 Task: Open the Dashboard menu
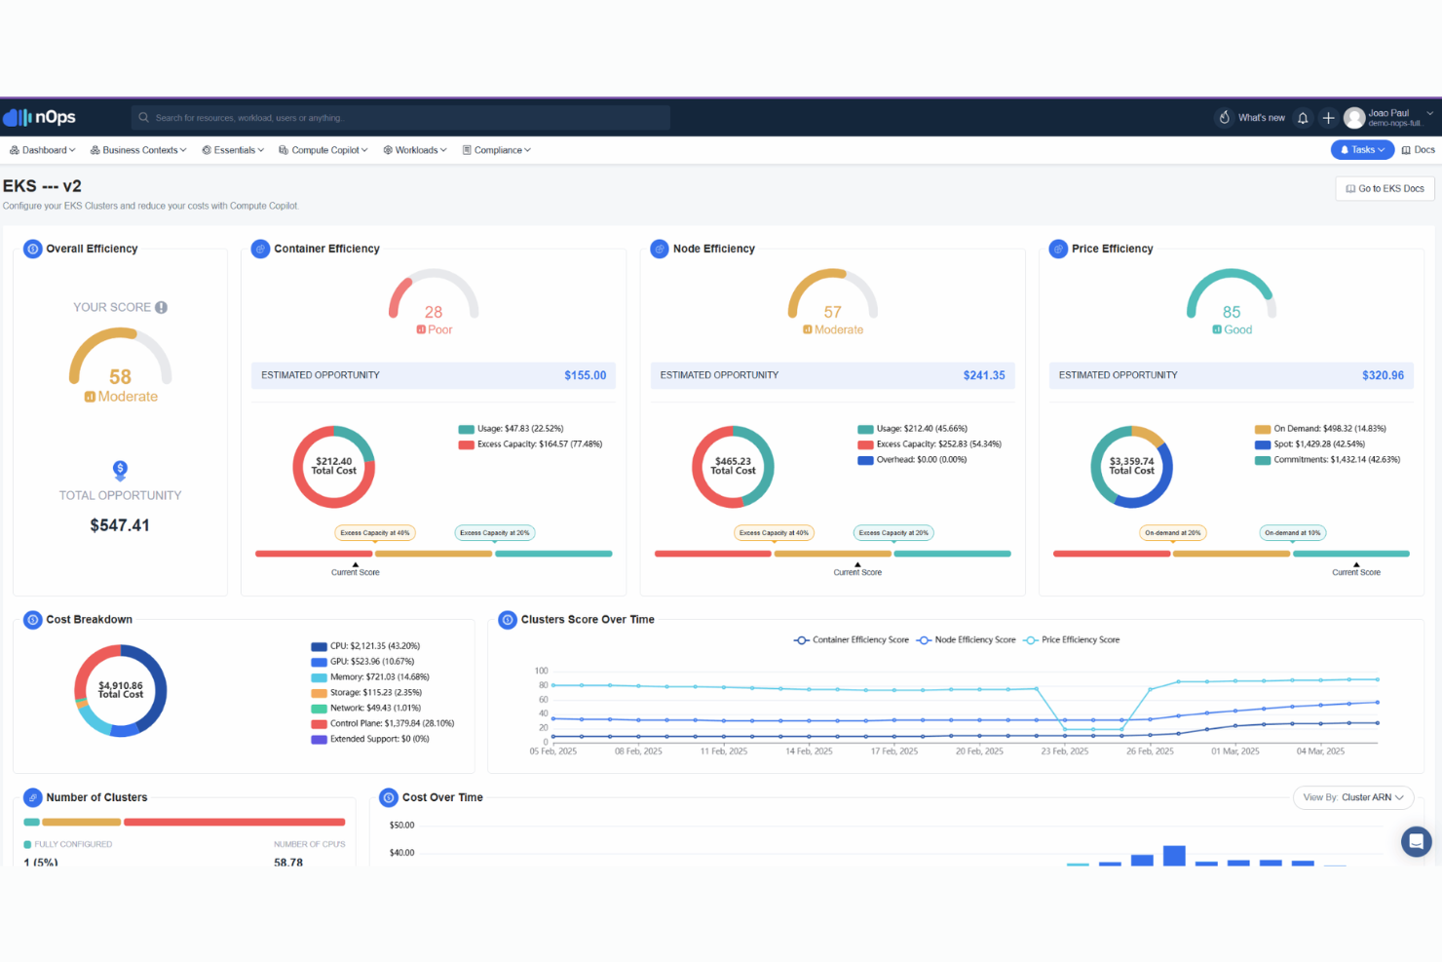pyautogui.click(x=42, y=149)
